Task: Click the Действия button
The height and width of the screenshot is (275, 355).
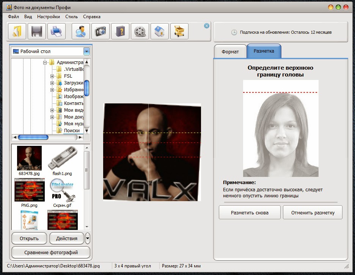Action: pyautogui.click(x=67, y=238)
